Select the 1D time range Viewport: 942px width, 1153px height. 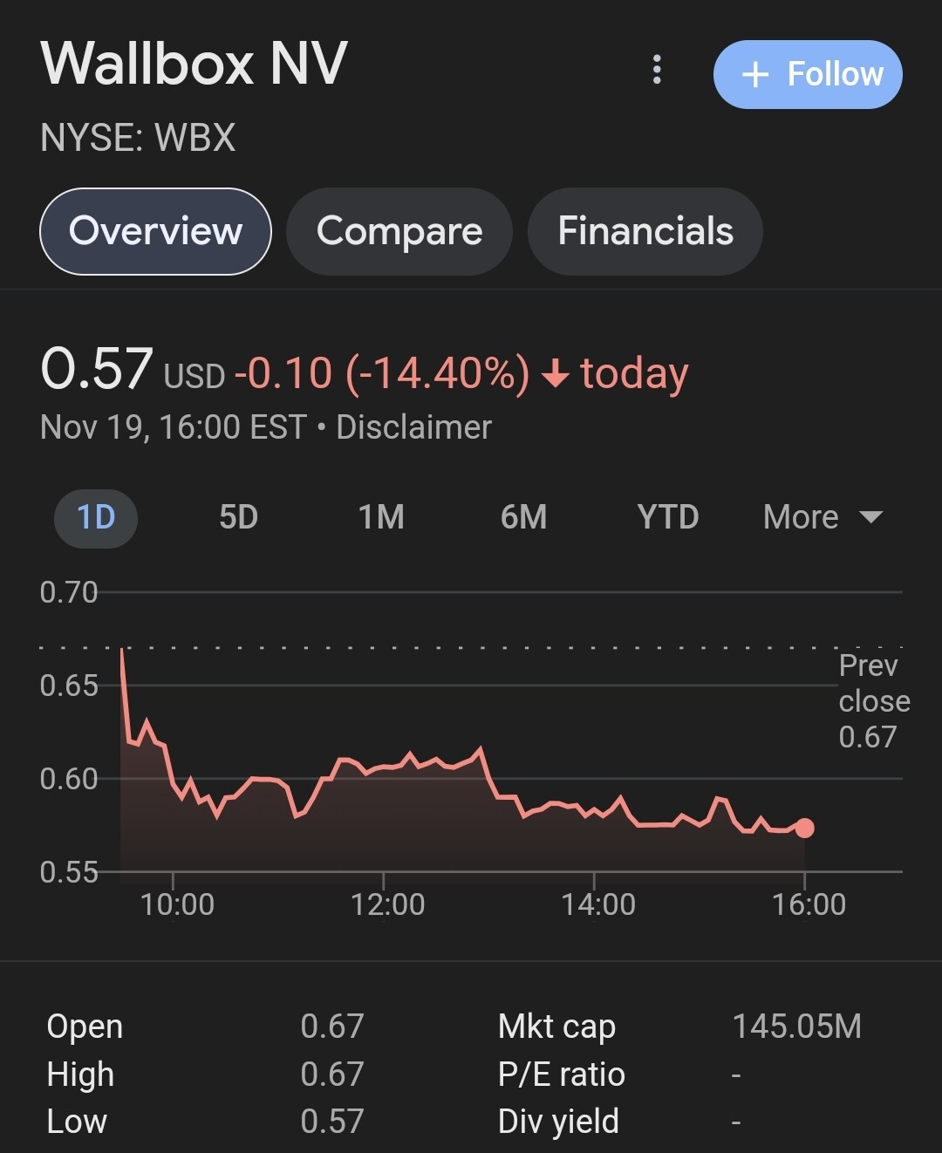point(96,517)
